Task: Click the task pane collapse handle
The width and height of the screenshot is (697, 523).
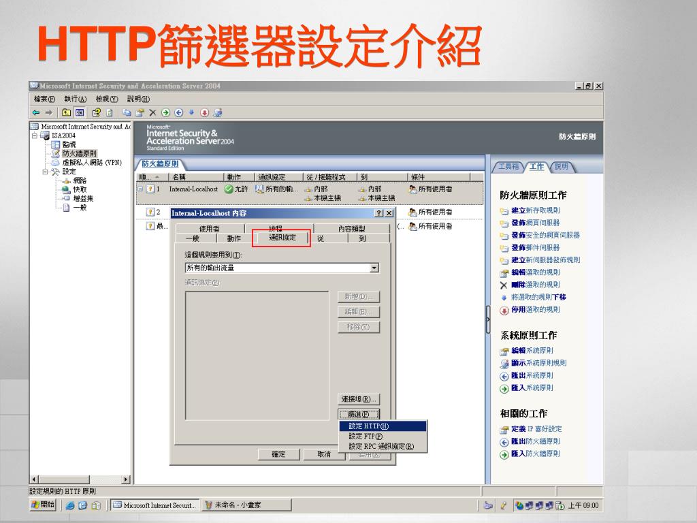Action: coord(487,320)
